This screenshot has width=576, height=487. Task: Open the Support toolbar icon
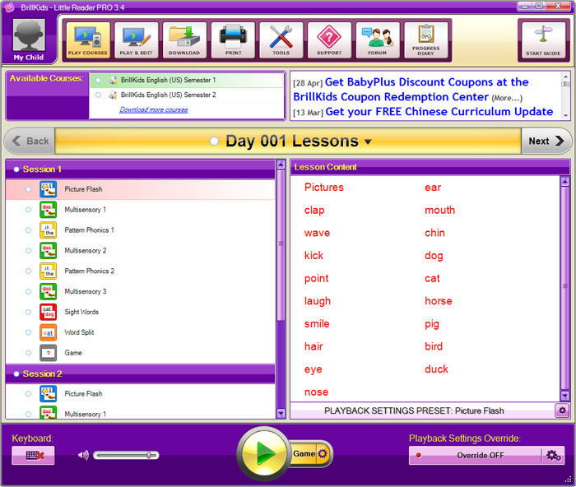click(329, 40)
